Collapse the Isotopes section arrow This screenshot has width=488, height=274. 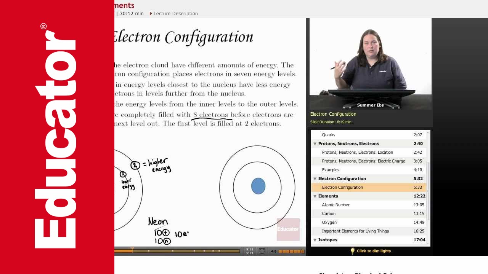point(315,240)
